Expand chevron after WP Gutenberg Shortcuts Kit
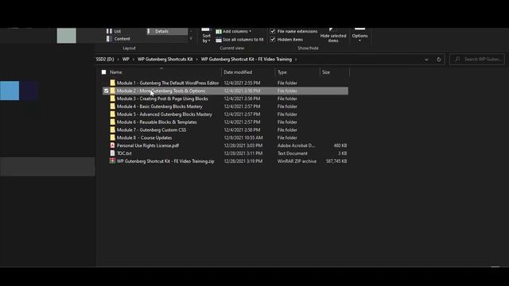This screenshot has height=286, width=509. (x=196, y=60)
